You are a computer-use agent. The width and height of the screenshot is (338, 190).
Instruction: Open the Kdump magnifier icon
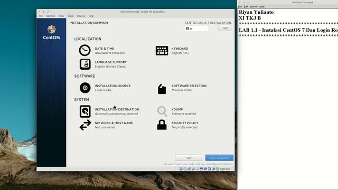coord(162,111)
